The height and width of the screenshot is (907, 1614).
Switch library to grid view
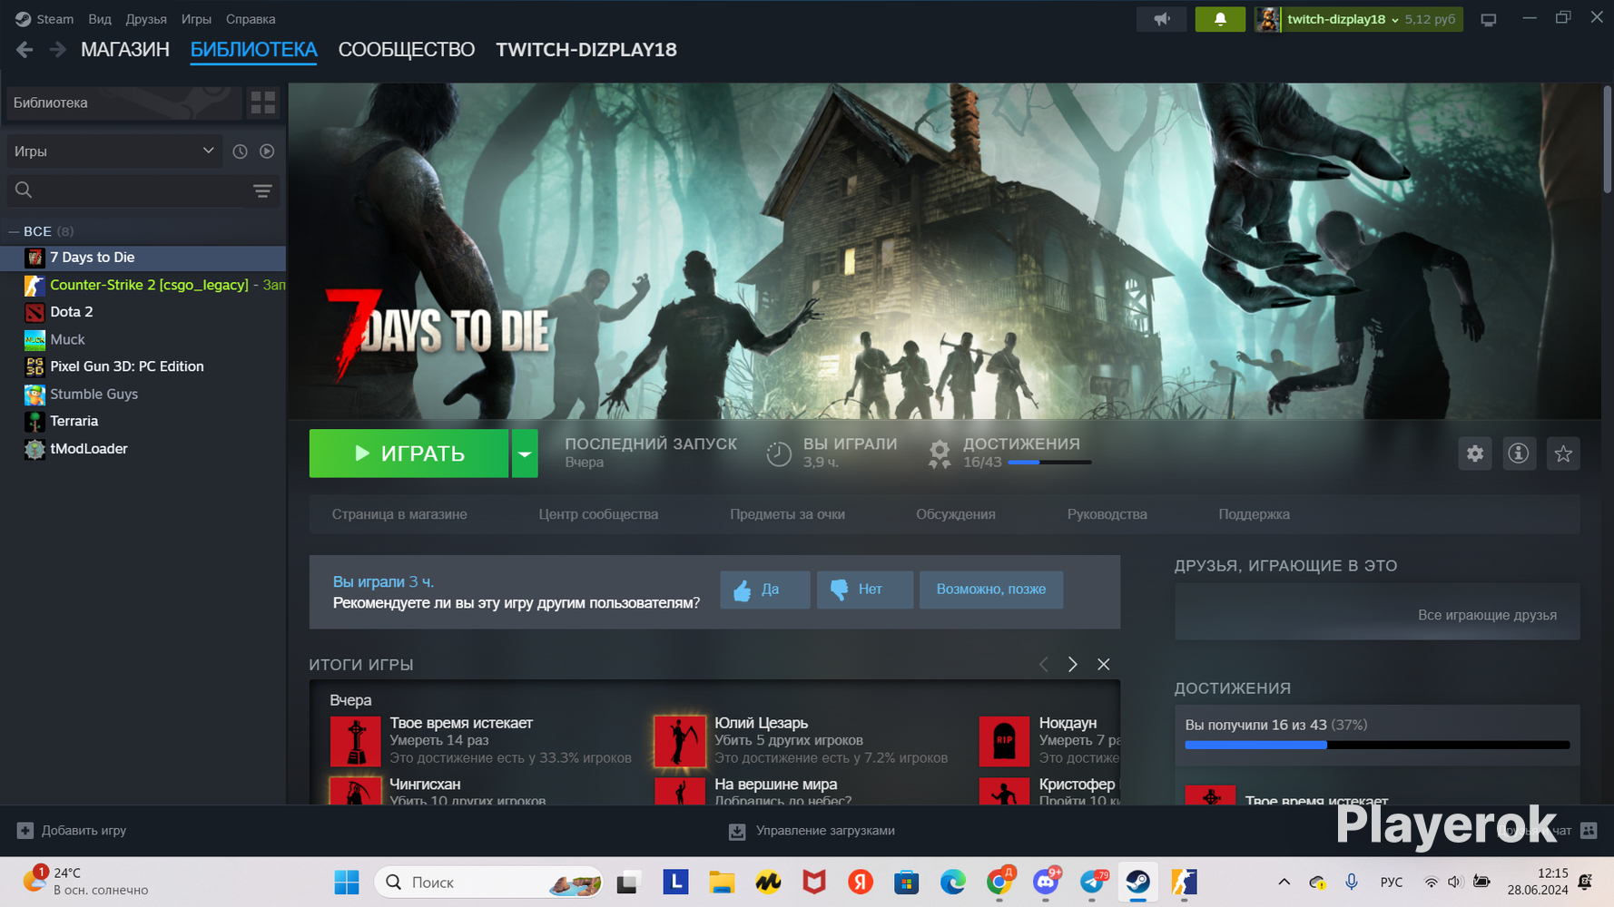click(x=263, y=102)
